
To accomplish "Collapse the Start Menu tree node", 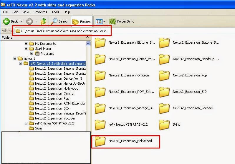I will [26, 48].
